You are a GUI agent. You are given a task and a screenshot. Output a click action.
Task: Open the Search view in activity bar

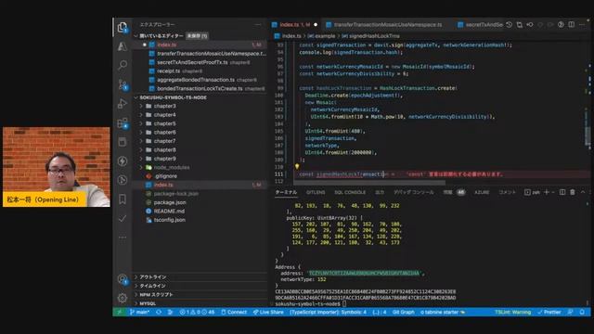(x=122, y=65)
